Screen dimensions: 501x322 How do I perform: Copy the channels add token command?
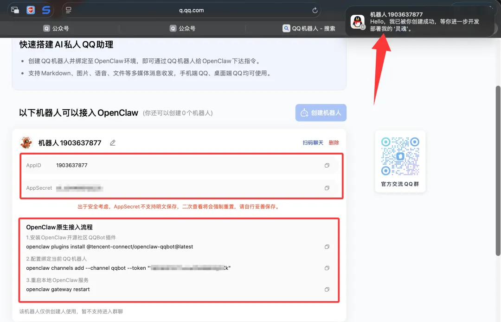coord(327,268)
